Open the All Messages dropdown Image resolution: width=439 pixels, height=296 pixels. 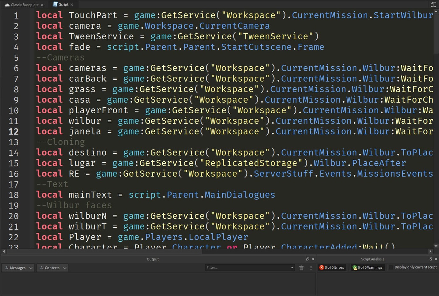17,268
